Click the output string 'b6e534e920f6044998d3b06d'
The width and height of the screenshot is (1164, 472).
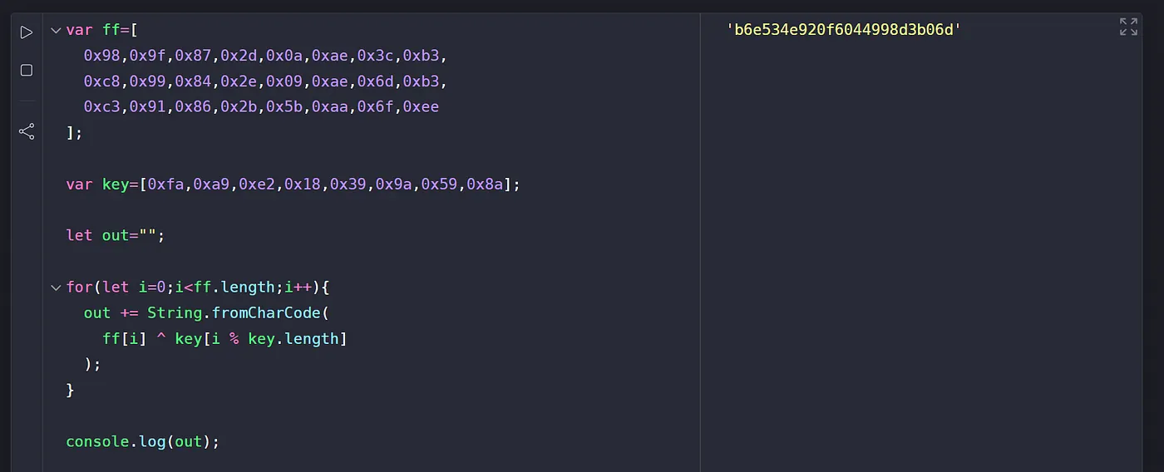tap(844, 31)
